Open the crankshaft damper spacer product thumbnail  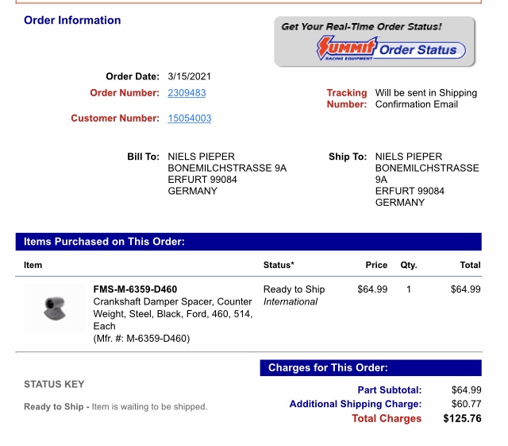tap(55, 308)
